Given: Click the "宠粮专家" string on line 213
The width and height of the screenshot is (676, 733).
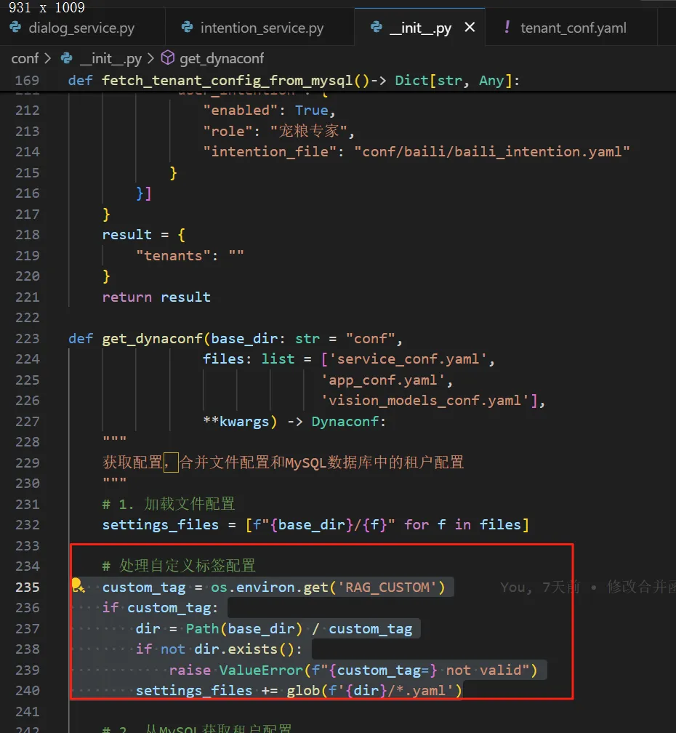Looking at the screenshot, I should pos(308,132).
